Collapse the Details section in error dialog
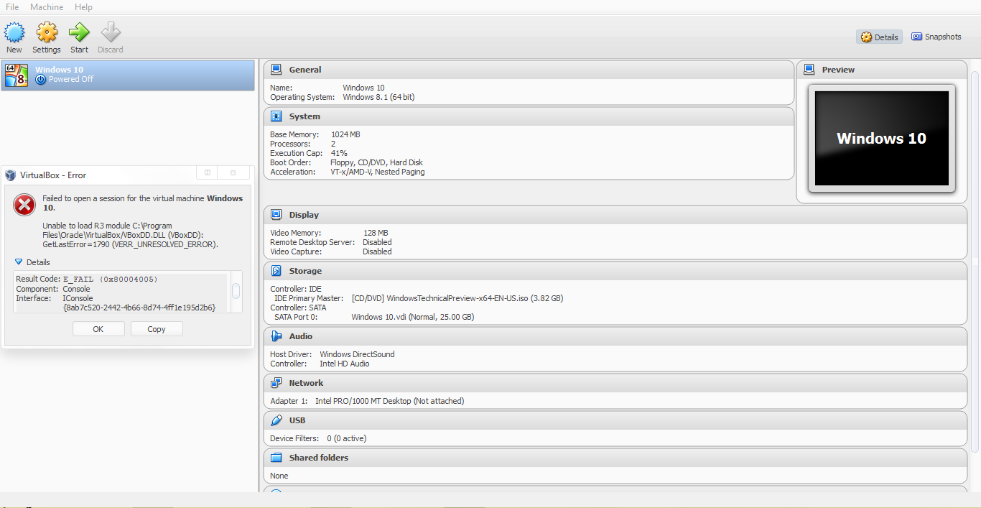Viewport: 981px width, 508px height. (x=30, y=262)
